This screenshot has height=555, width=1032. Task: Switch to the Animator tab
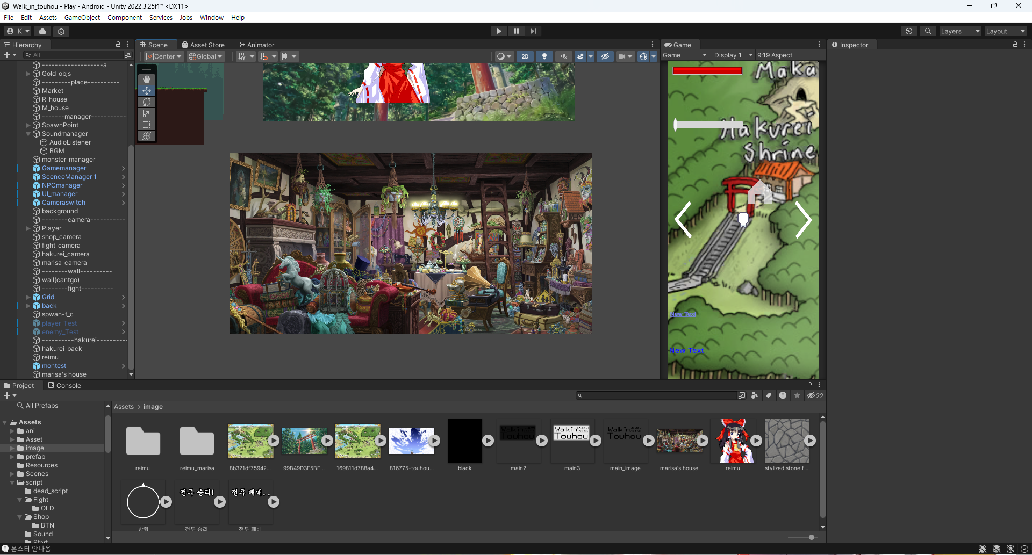[257, 45]
